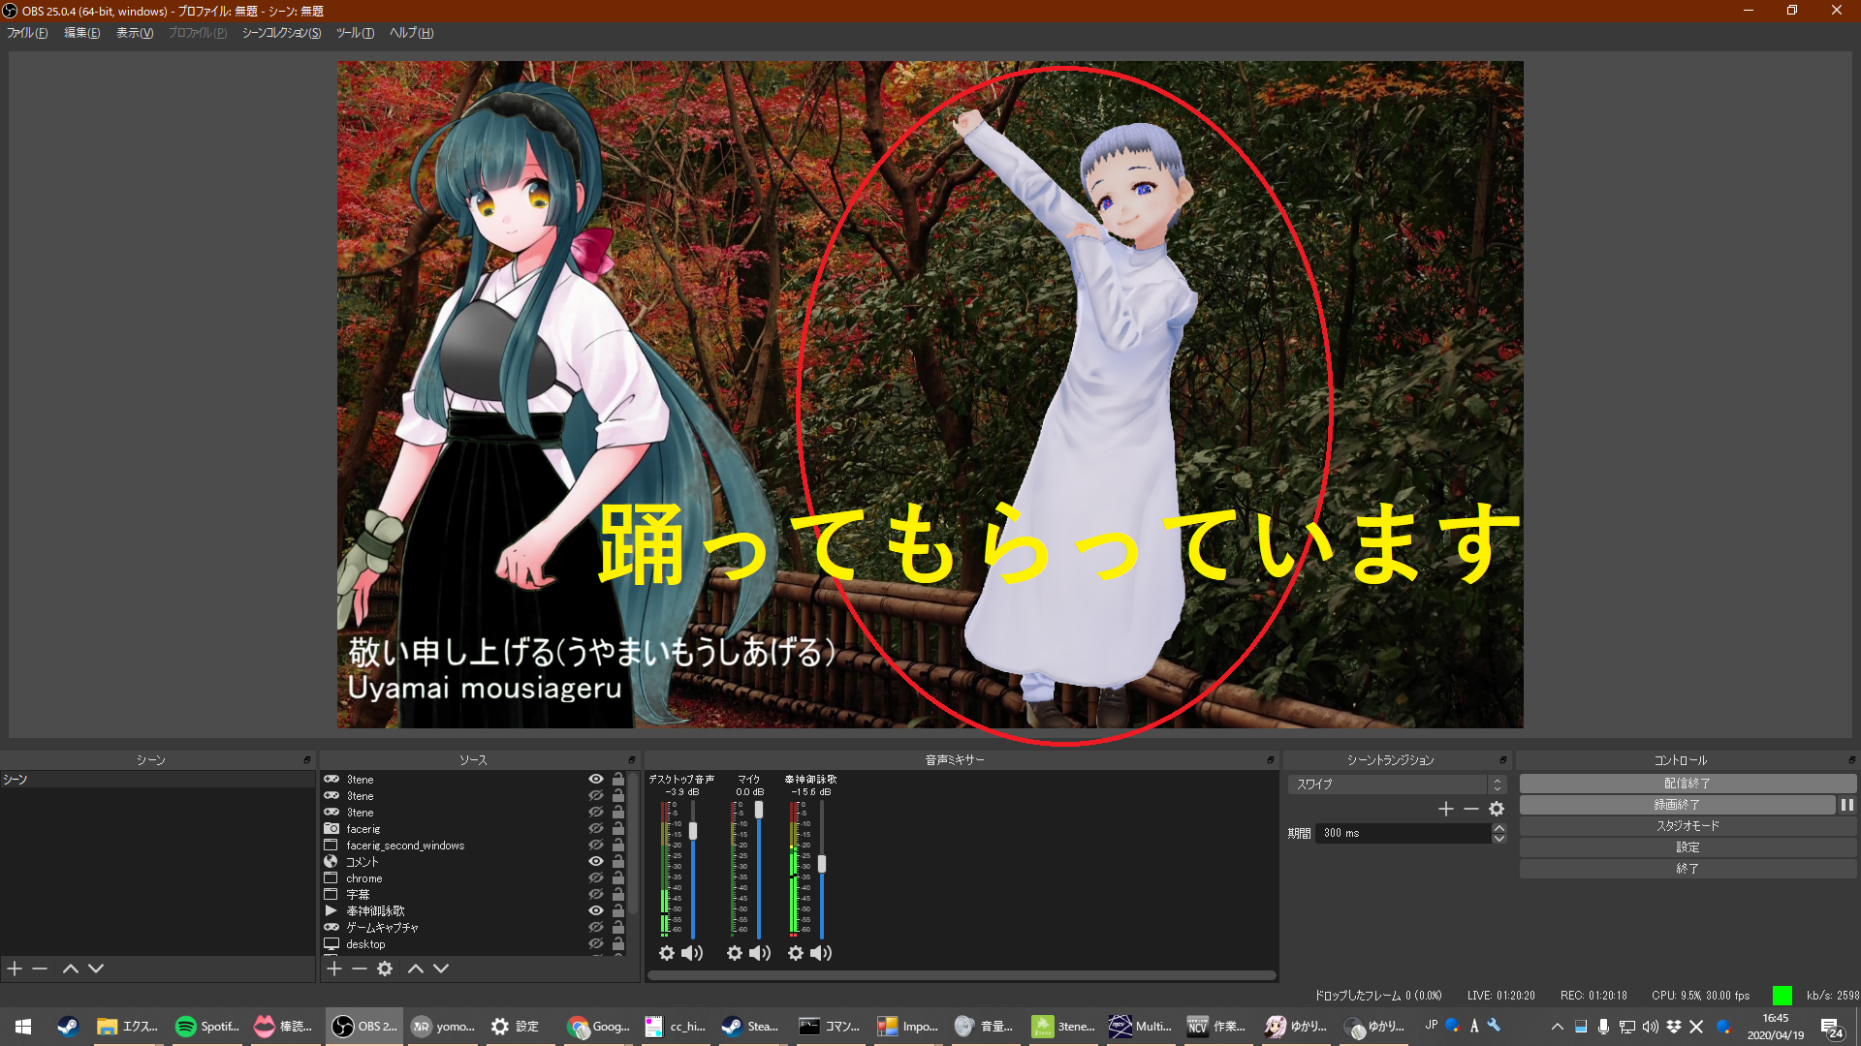
Task: Open the ツール menu
Action: click(355, 32)
